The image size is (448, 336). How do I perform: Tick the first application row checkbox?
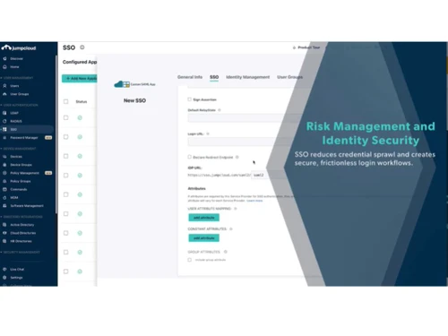tap(66, 117)
